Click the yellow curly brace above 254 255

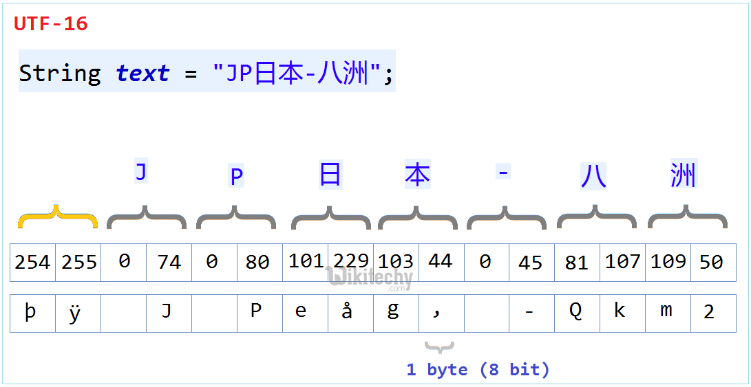coord(57,217)
